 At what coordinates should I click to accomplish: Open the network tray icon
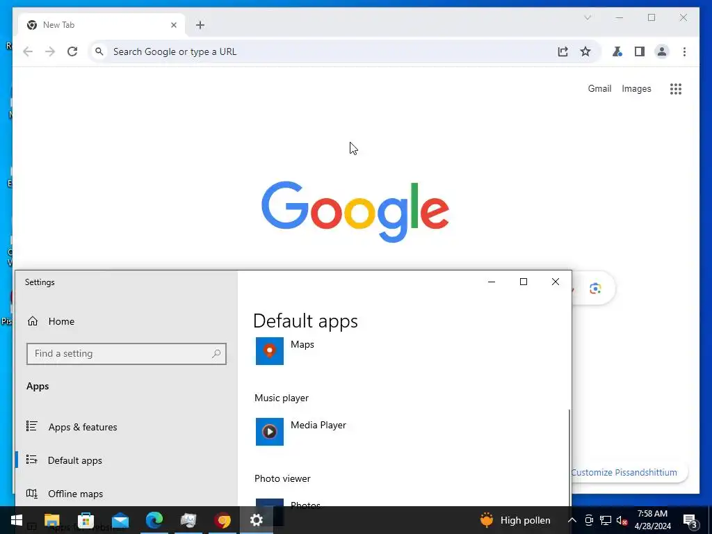click(x=606, y=520)
